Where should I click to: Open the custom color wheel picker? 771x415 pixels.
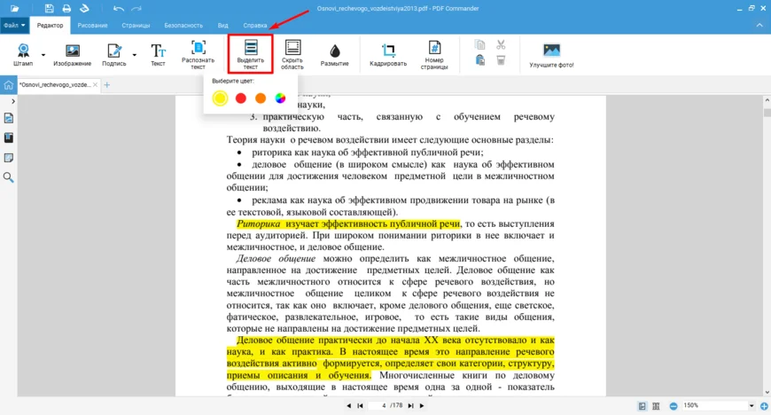click(x=280, y=98)
